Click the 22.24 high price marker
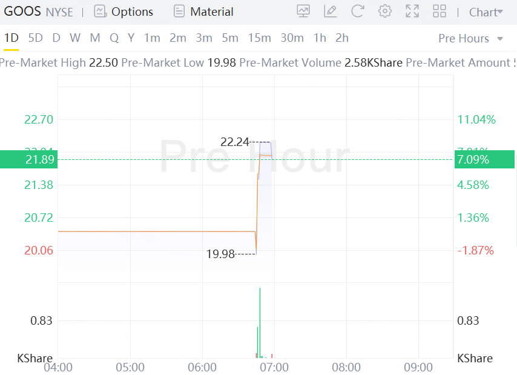Viewport: 517px width, 375px height. coord(235,142)
